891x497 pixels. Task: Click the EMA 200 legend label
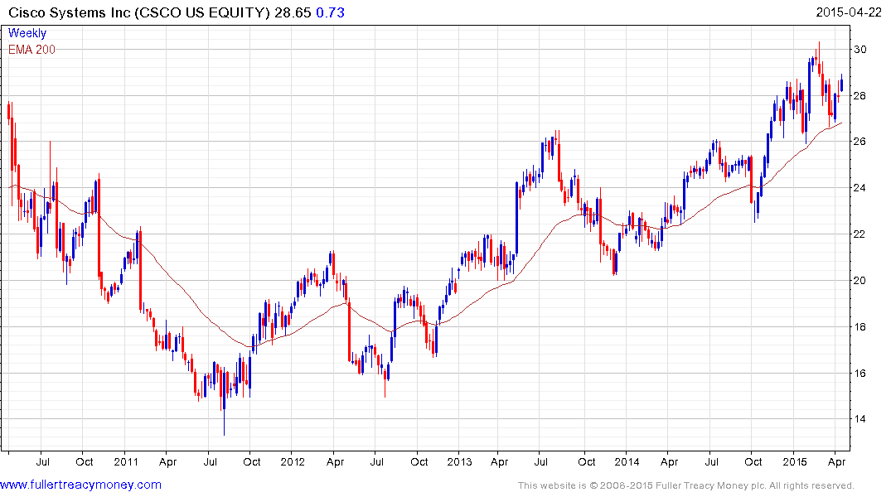coord(31,50)
